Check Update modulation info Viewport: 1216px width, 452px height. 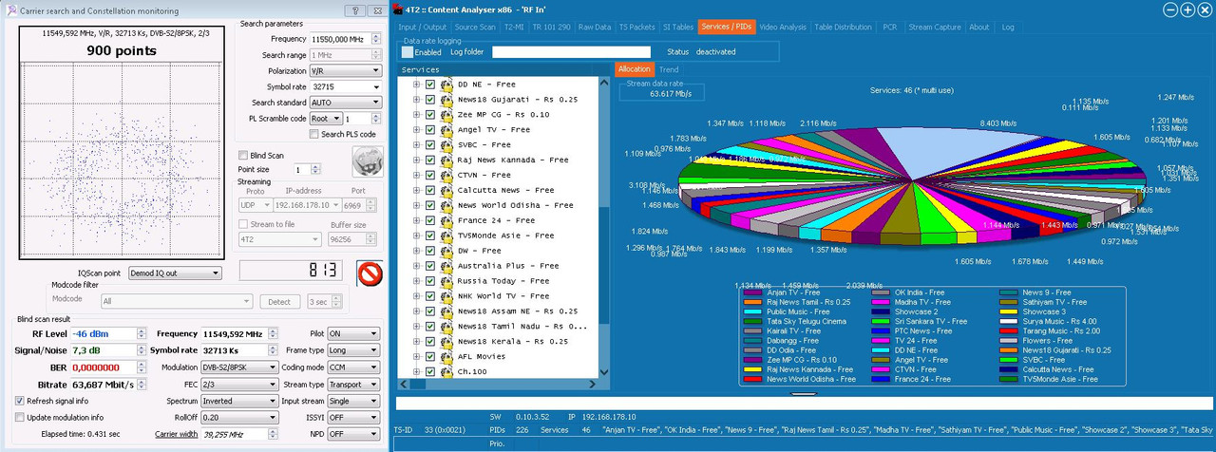(x=20, y=418)
